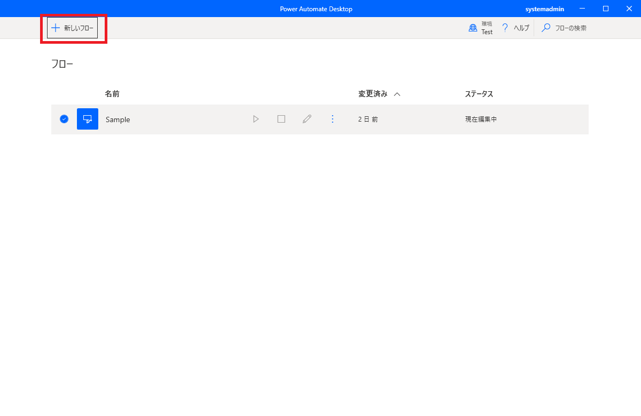Click the Sample desktop flow icon

88,119
